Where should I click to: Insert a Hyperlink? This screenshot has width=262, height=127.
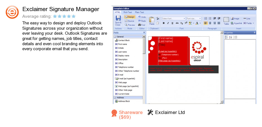[236, 23]
